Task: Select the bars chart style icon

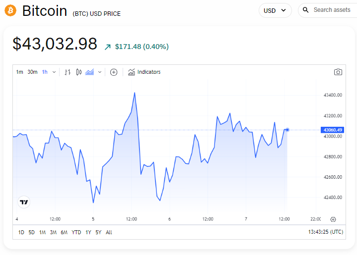Action: (x=68, y=72)
